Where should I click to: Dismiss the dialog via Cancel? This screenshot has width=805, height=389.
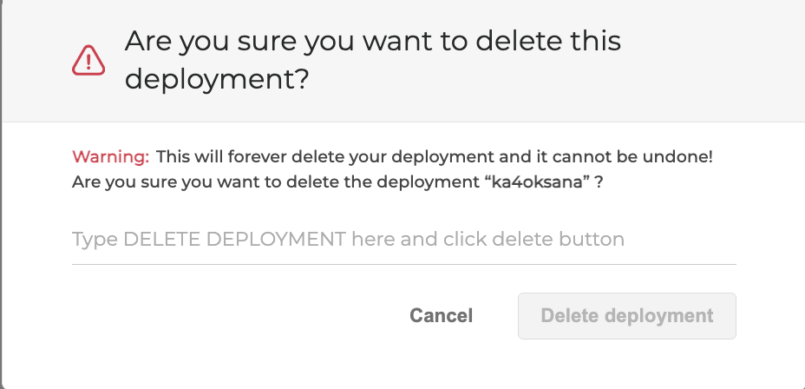coord(441,315)
